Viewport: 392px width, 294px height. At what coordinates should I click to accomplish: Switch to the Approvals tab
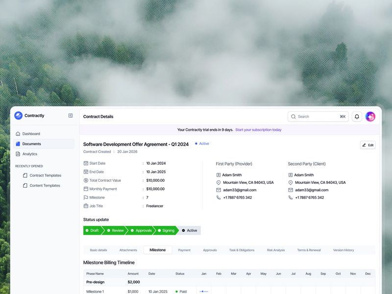pyautogui.click(x=210, y=250)
